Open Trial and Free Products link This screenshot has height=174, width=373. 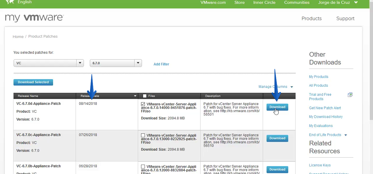pos(320,97)
